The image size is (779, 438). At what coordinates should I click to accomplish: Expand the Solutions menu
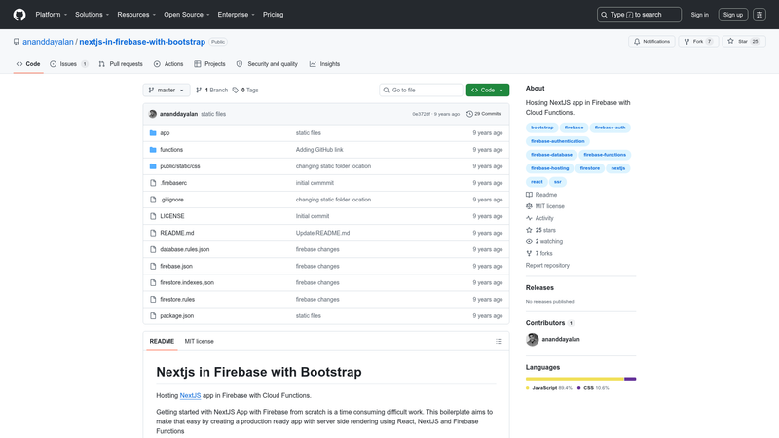pyautogui.click(x=92, y=15)
